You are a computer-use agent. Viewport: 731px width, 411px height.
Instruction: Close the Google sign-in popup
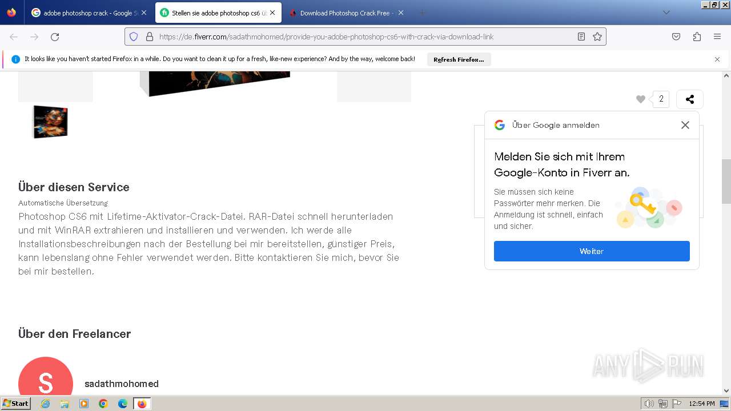[685, 125]
